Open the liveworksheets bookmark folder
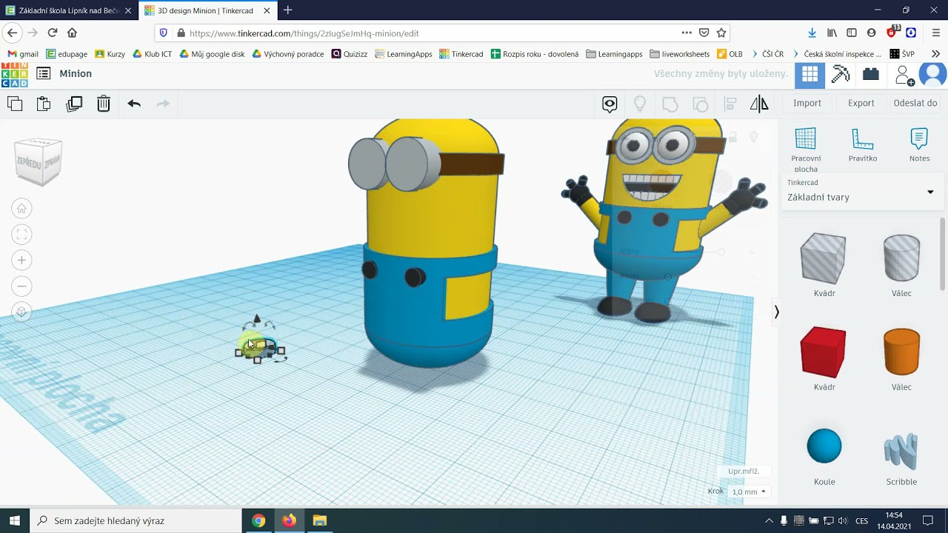The width and height of the screenshot is (948, 533). point(679,54)
